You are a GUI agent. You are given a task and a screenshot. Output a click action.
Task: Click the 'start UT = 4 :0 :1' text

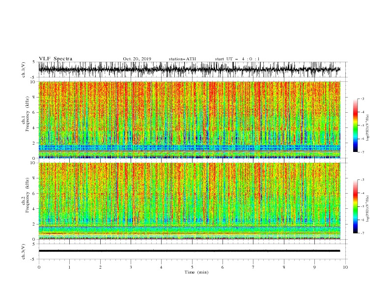(x=237, y=59)
